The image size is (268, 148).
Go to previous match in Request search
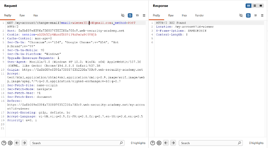tap(17, 143)
